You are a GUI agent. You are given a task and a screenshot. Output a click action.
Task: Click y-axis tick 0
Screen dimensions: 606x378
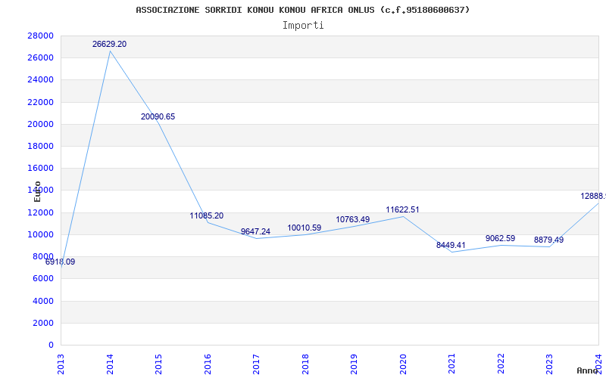pos(51,345)
